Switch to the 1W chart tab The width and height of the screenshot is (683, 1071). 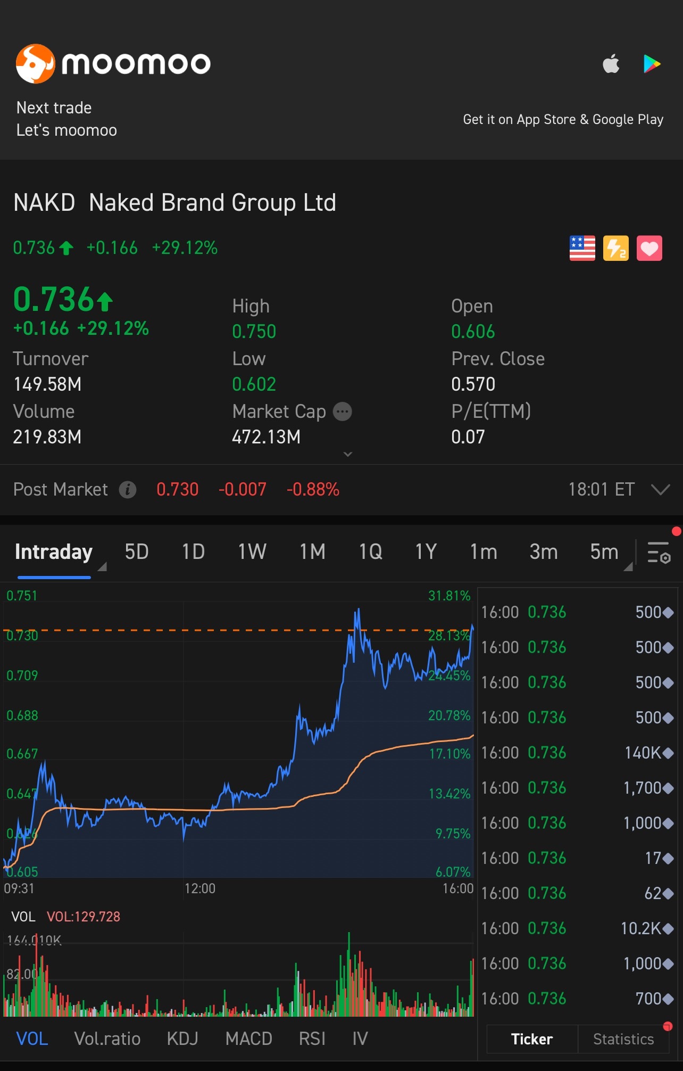[x=252, y=552]
